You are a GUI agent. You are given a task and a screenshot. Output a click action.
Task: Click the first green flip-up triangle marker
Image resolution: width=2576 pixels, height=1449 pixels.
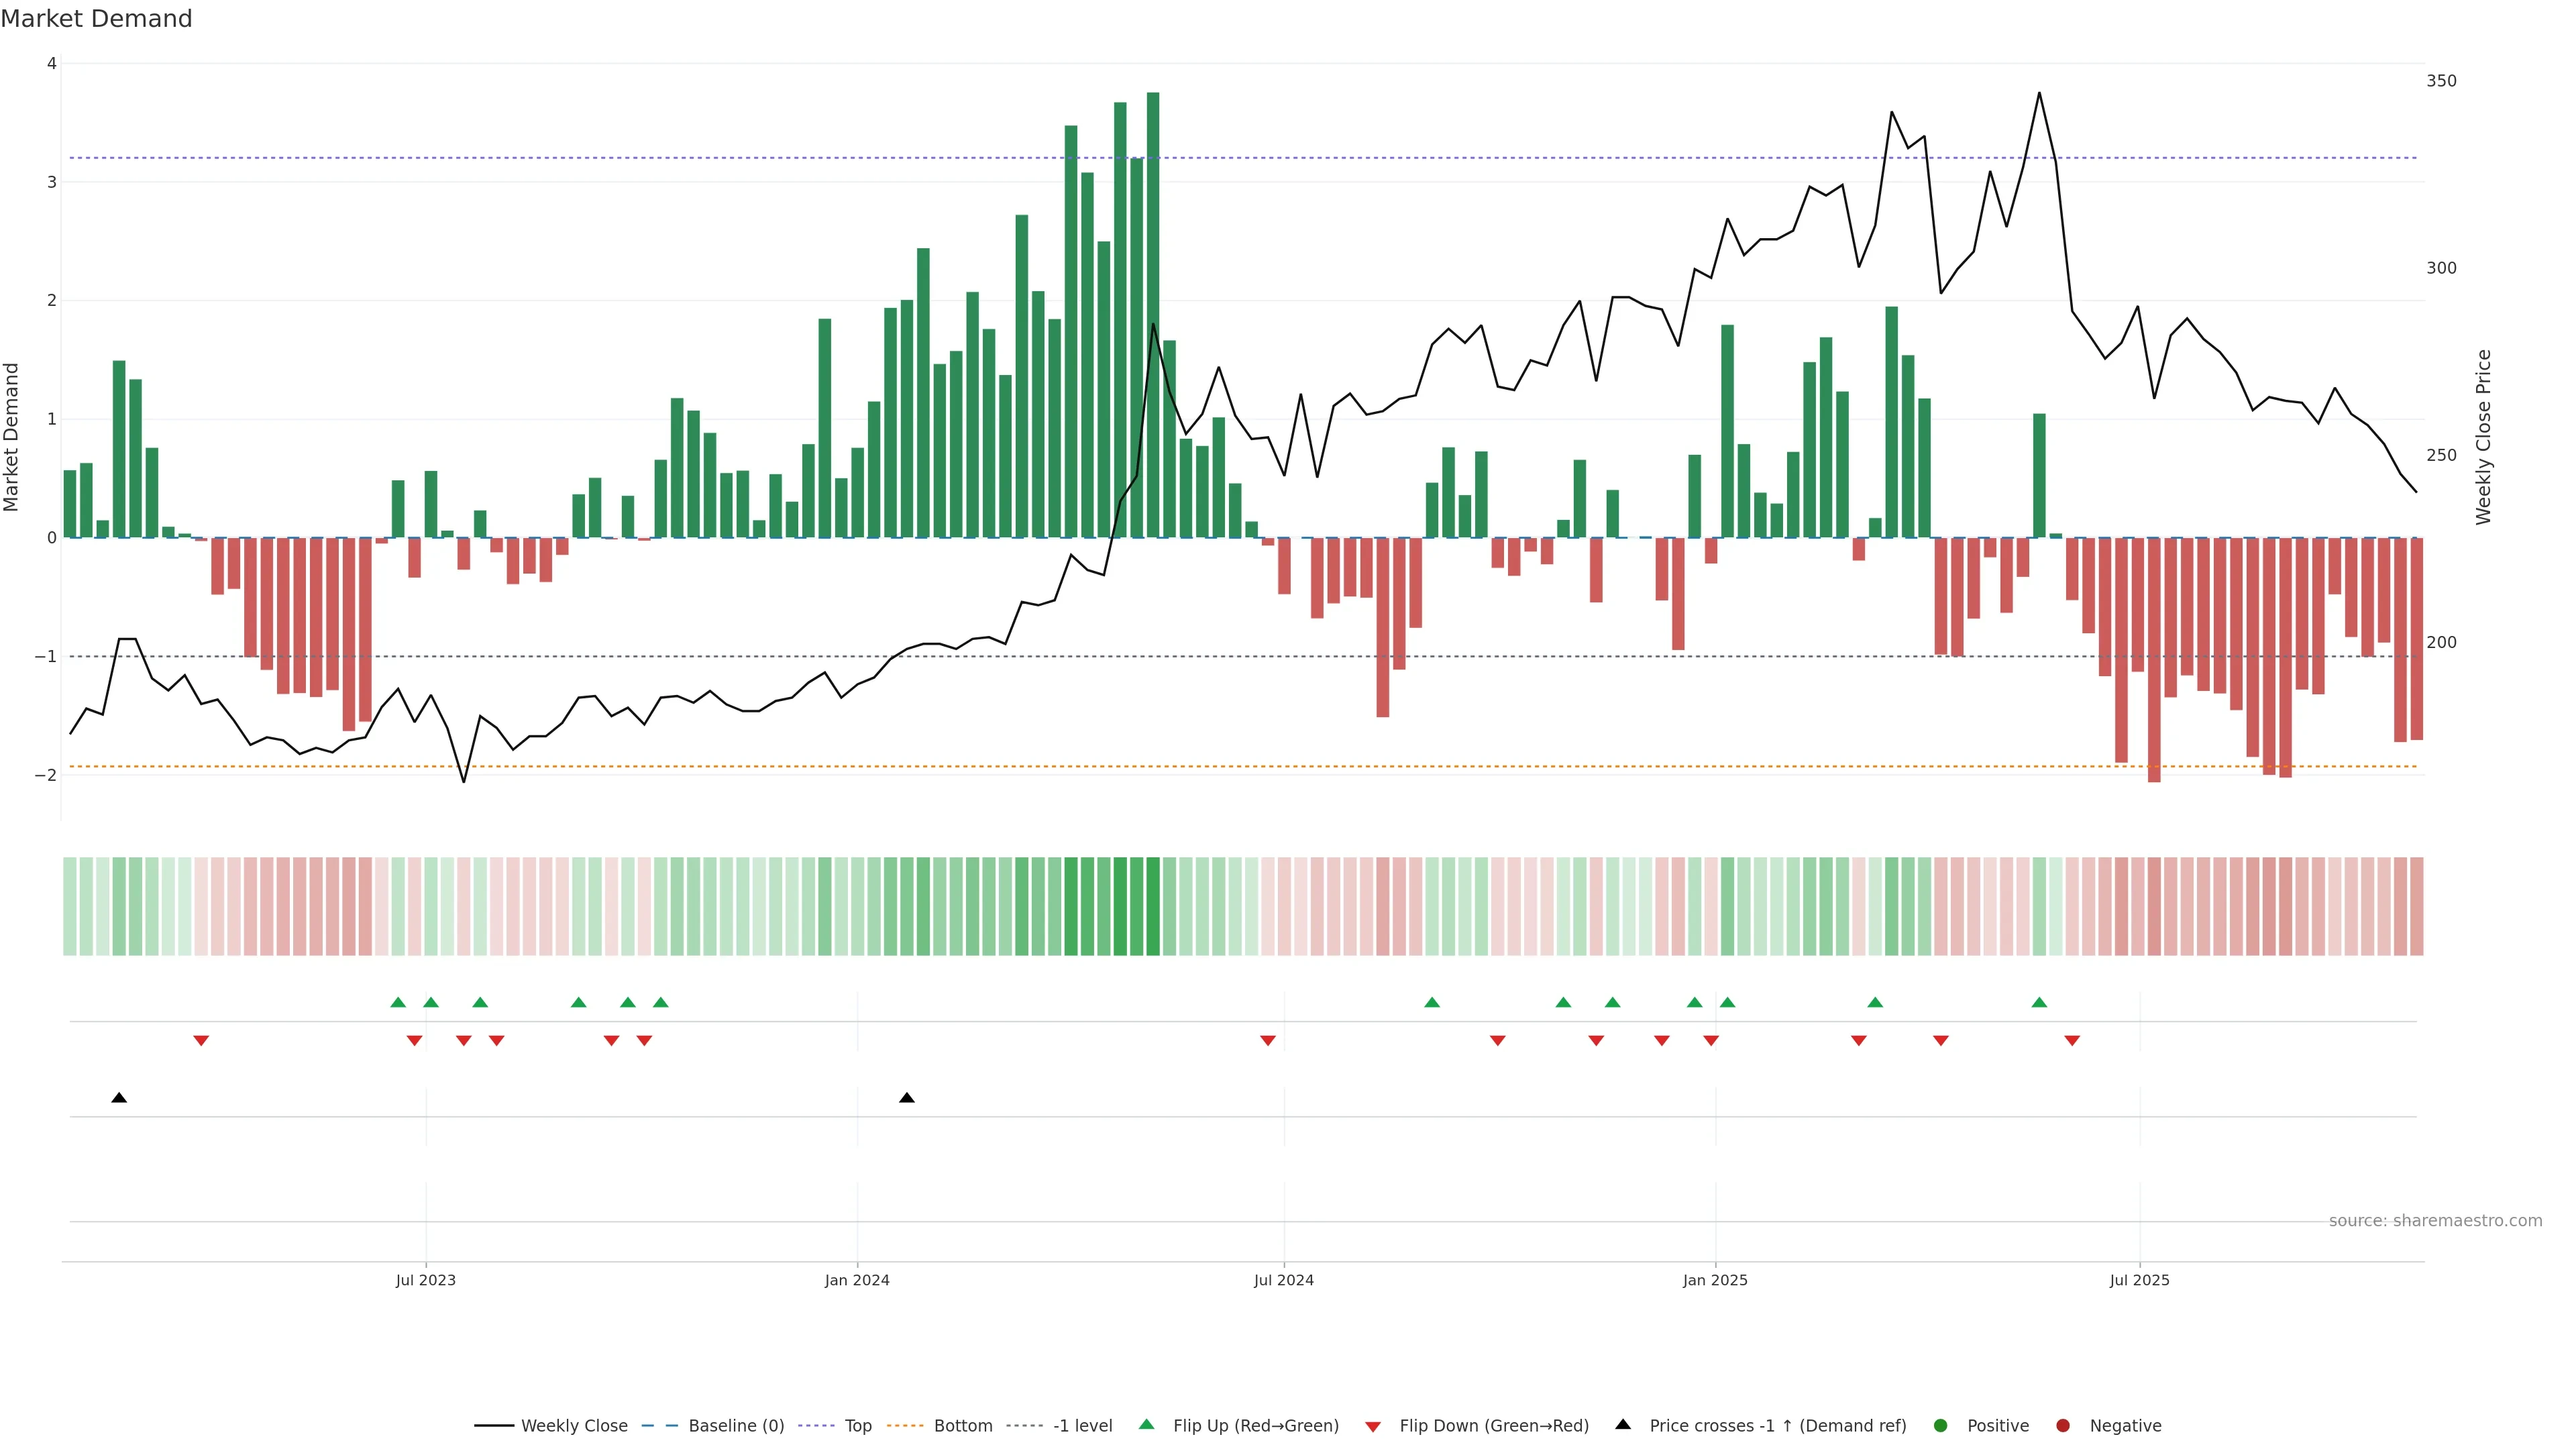398,1003
